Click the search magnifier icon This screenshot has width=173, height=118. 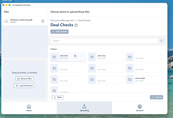point(161,41)
